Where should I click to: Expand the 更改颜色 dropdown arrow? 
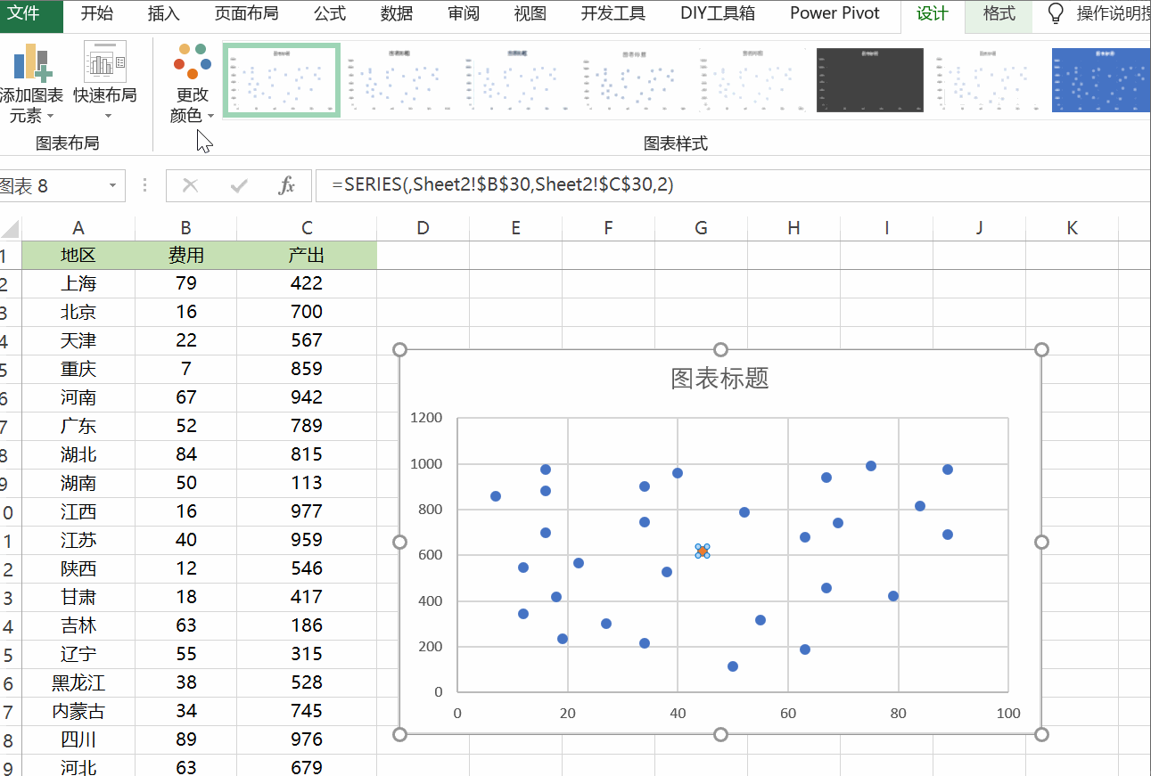pos(211,116)
